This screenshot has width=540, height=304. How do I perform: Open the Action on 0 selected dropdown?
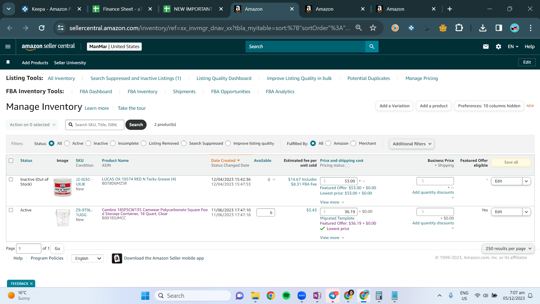32,125
